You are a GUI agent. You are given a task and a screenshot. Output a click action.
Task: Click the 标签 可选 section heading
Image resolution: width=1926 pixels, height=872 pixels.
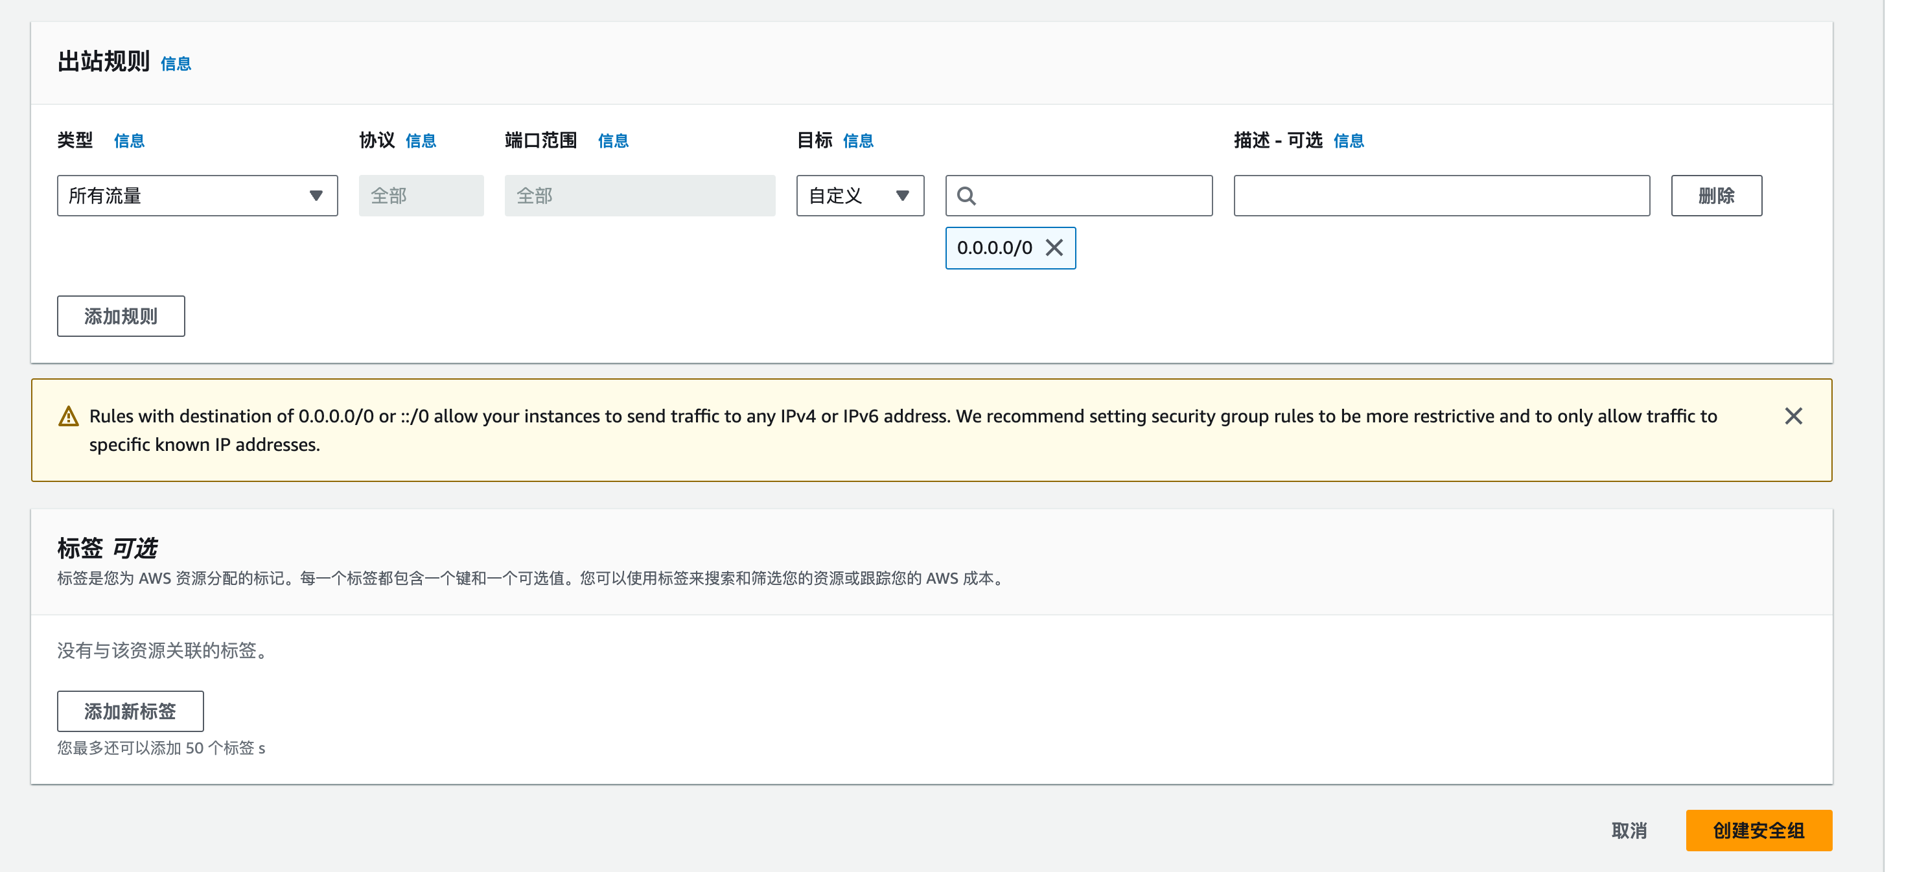tap(107, 549)
